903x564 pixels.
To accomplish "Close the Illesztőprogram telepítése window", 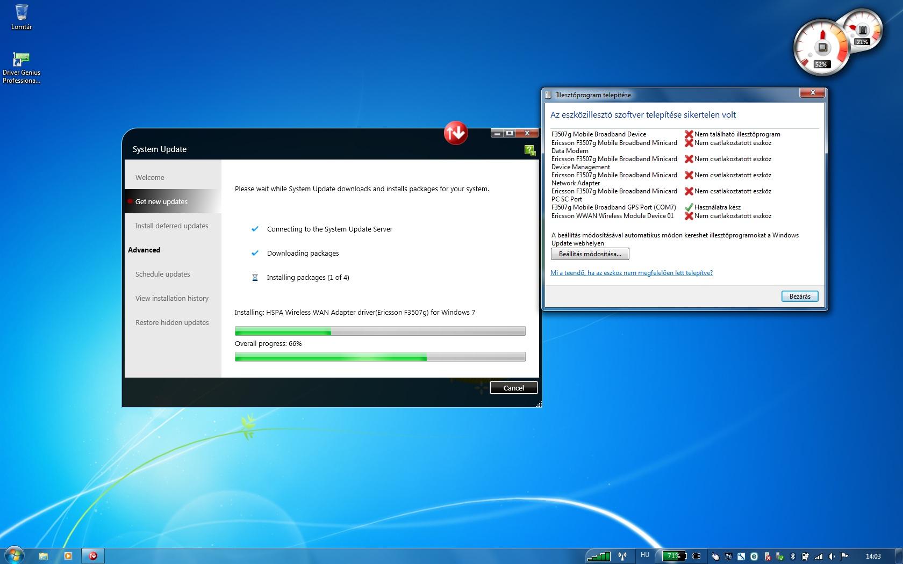I will [x=813, y=93].
